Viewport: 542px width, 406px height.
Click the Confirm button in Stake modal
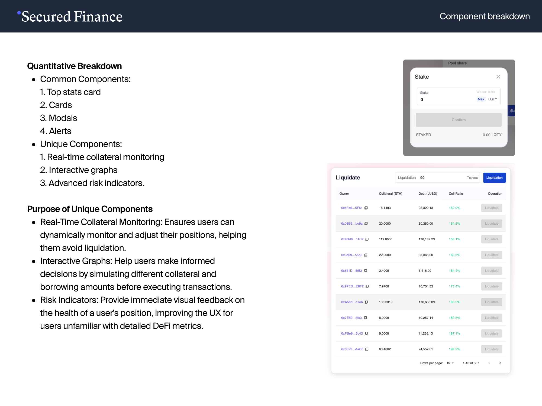pyautogui.click(x=459, y=120)
